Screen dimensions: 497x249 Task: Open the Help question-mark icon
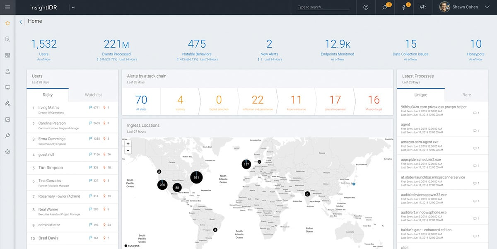coord(366,7)
